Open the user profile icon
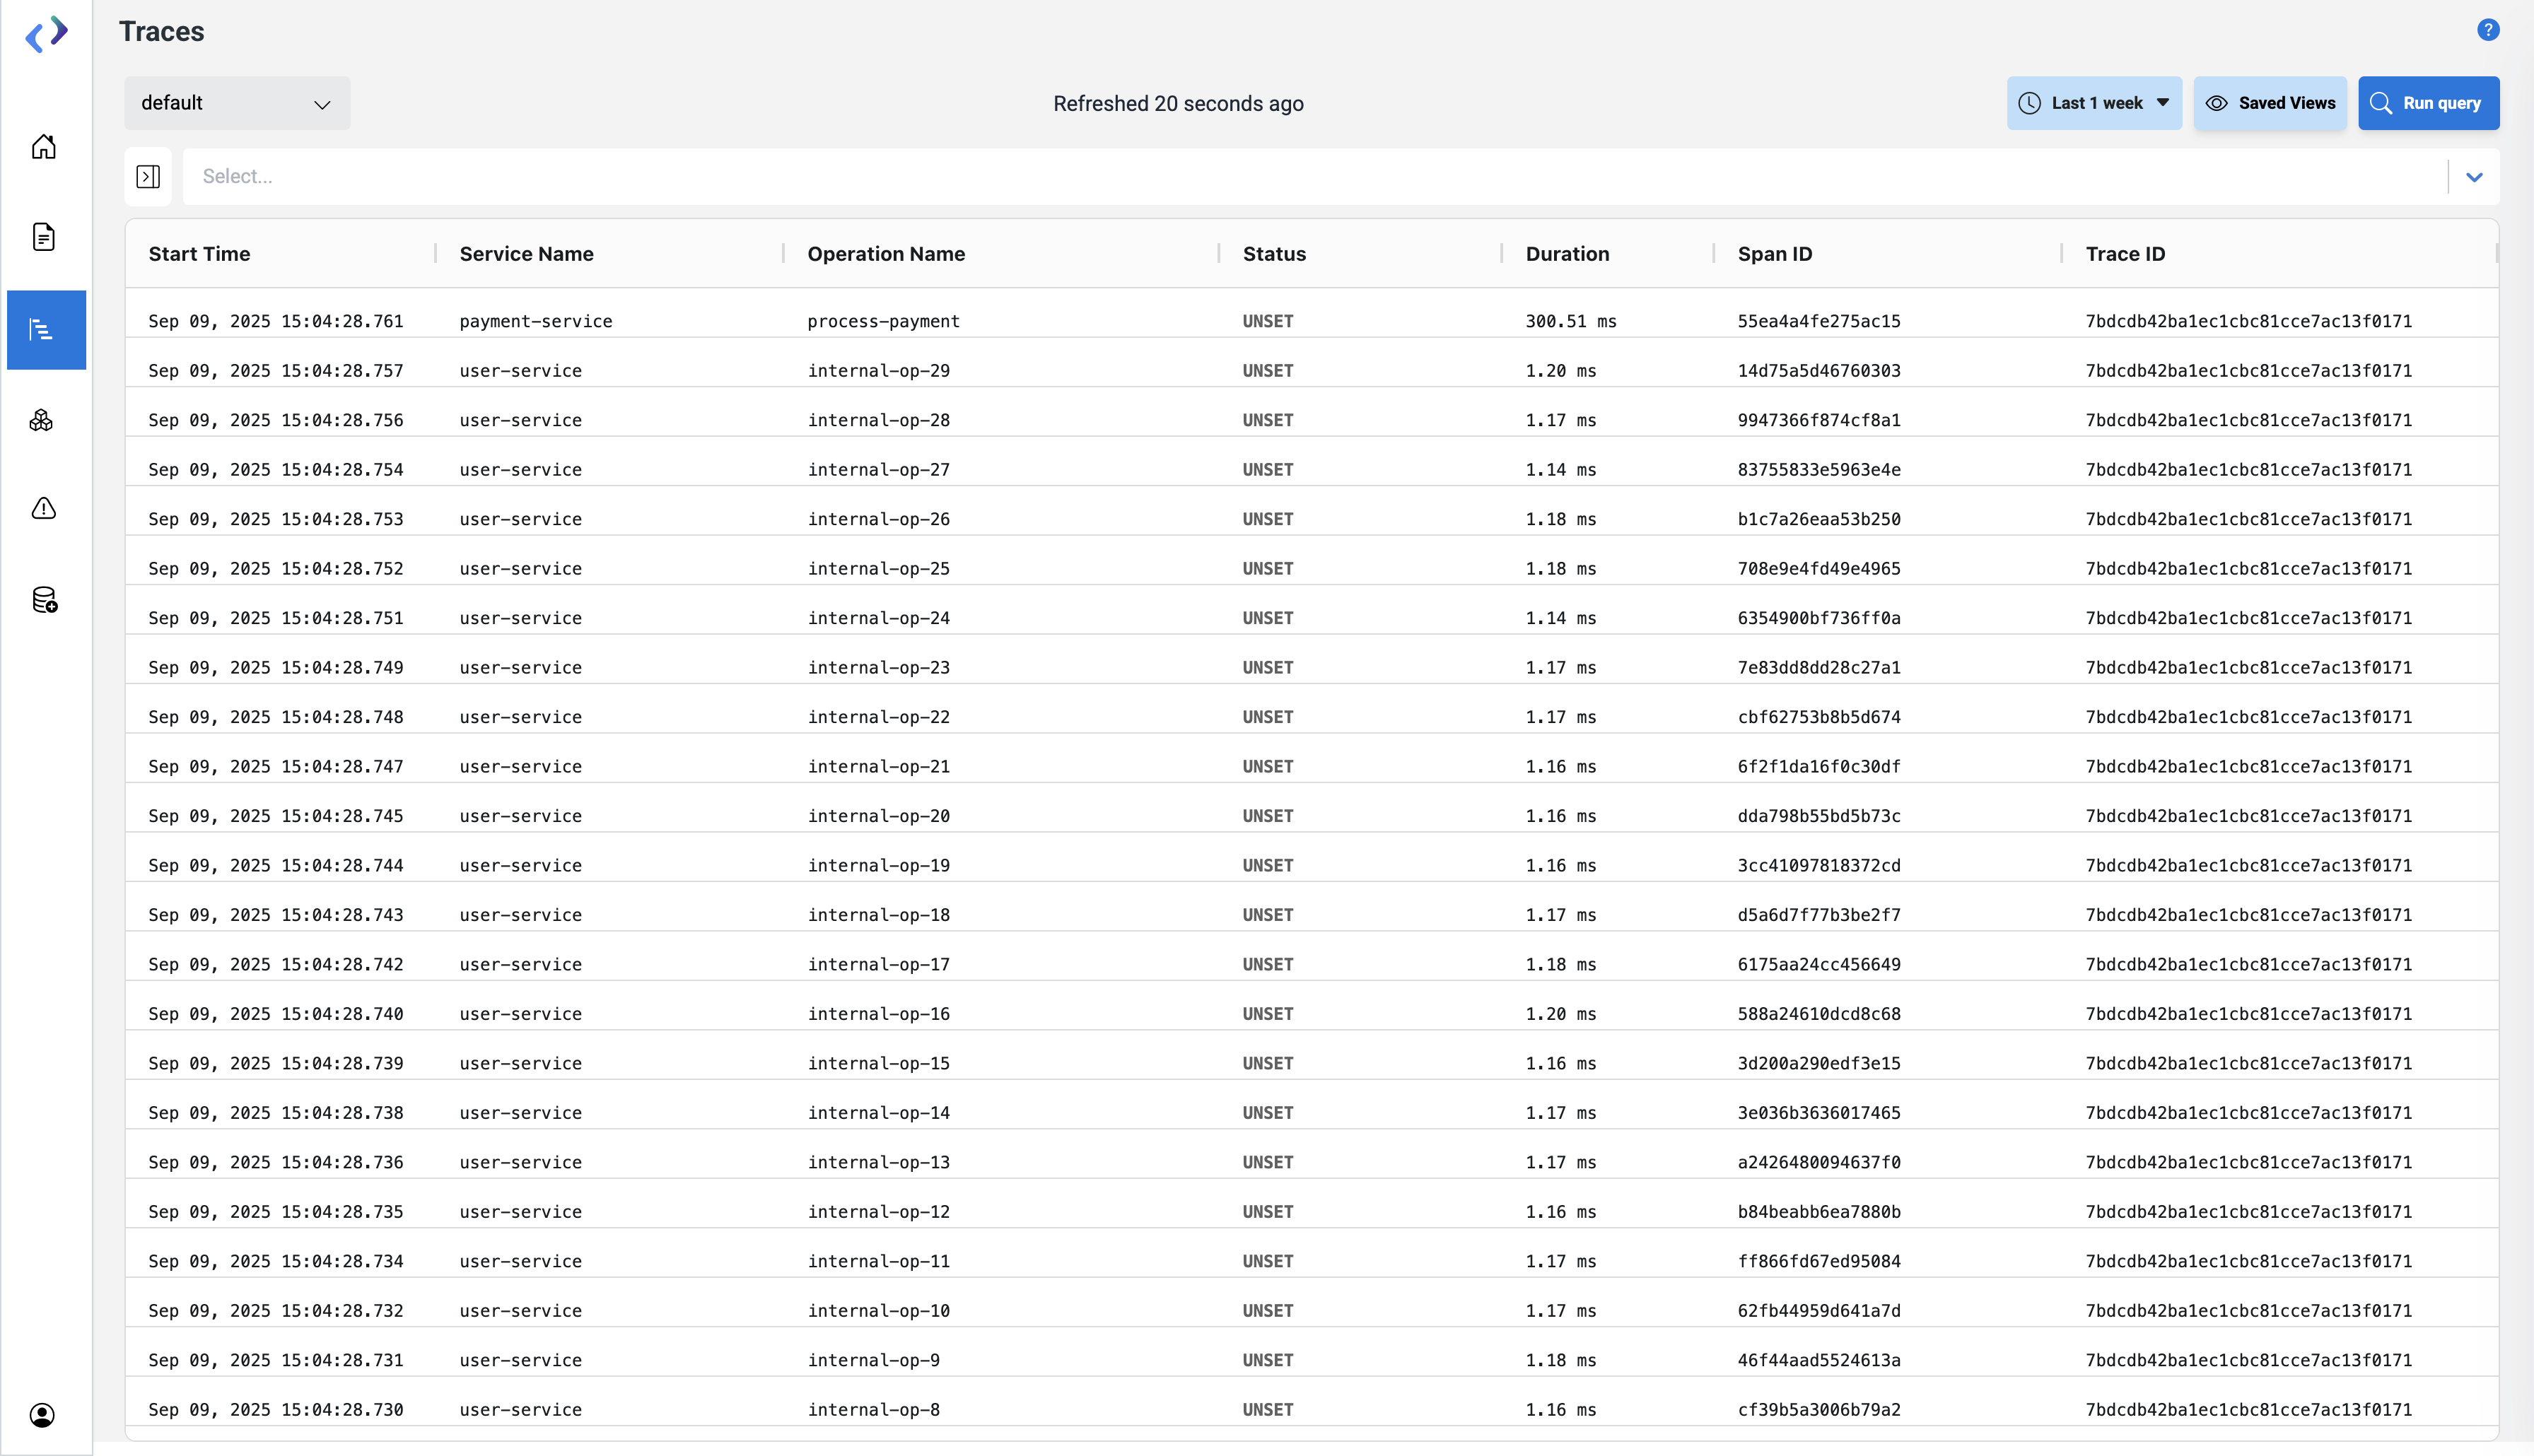The width and height of the screenshot is (2534, 1456). click(x=42, y=1415)
